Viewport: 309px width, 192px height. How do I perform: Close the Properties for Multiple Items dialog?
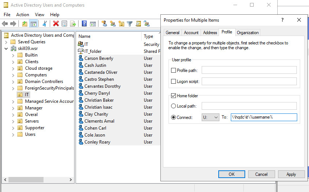tap(299, 20)
